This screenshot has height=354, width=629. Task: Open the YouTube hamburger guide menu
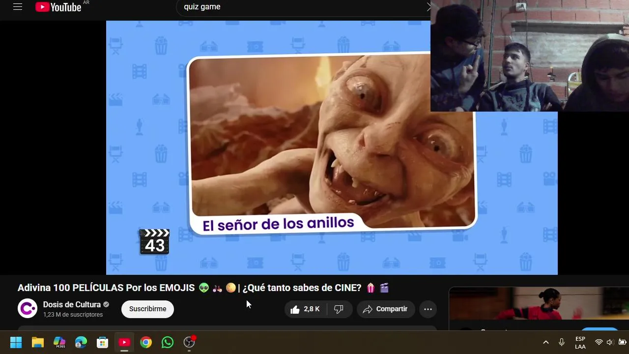[18, 7]
